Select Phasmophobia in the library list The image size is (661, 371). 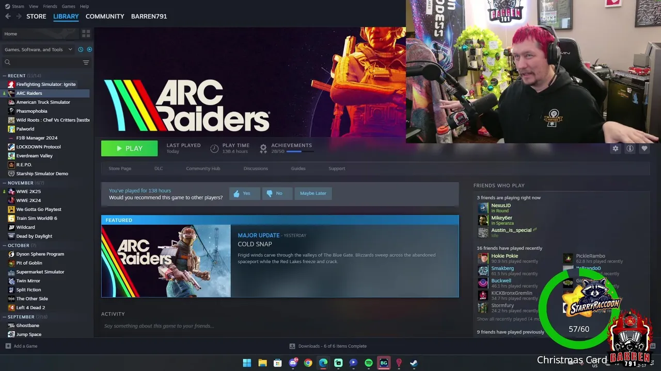click(x=32, y=111)
